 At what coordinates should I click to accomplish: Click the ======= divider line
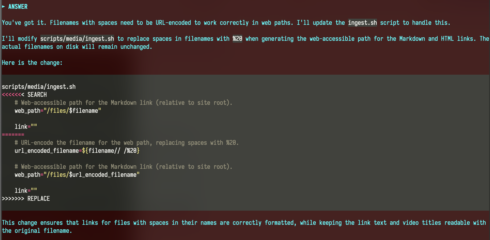pyautogui.click(x=13, y=135)
